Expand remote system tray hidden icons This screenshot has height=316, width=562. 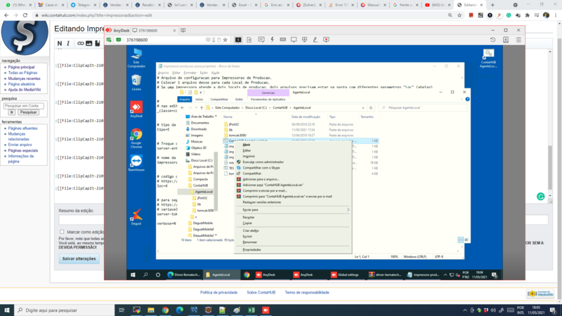click(445, 275)
